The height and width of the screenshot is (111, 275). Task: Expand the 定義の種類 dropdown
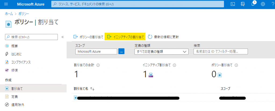[x=161, y=51]
